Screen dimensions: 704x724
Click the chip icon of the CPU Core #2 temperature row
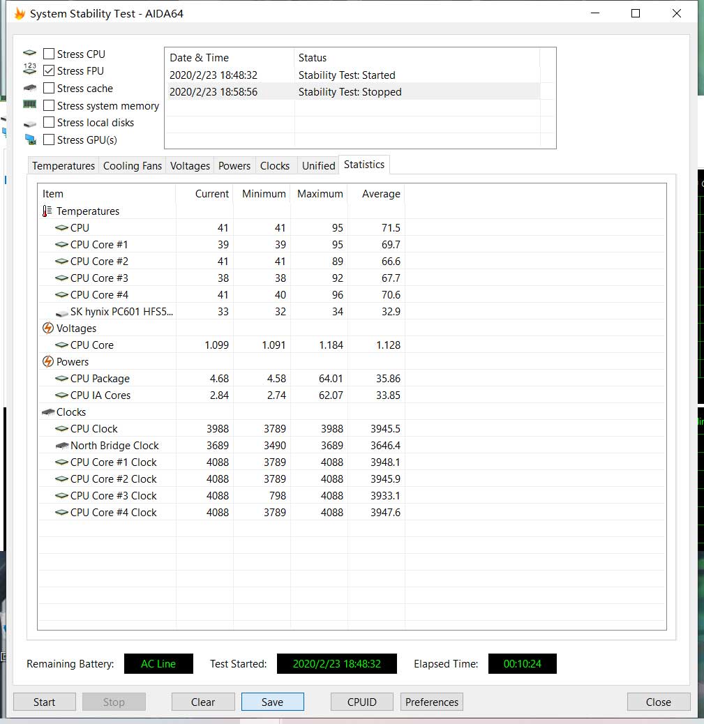tap(61, 262)
